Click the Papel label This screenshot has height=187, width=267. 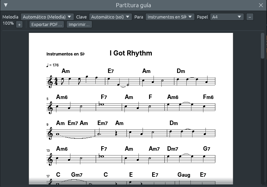[202, 17]
